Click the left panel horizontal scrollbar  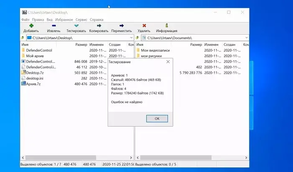[x=75, y=158]
